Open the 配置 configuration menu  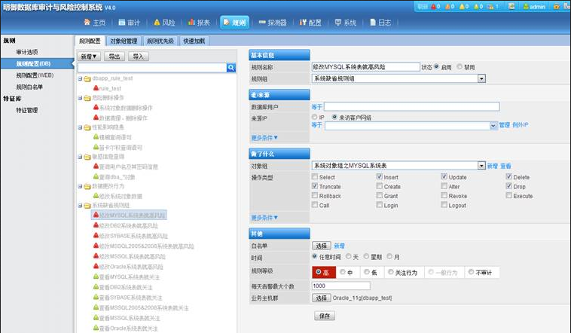(x=310, y=23)
